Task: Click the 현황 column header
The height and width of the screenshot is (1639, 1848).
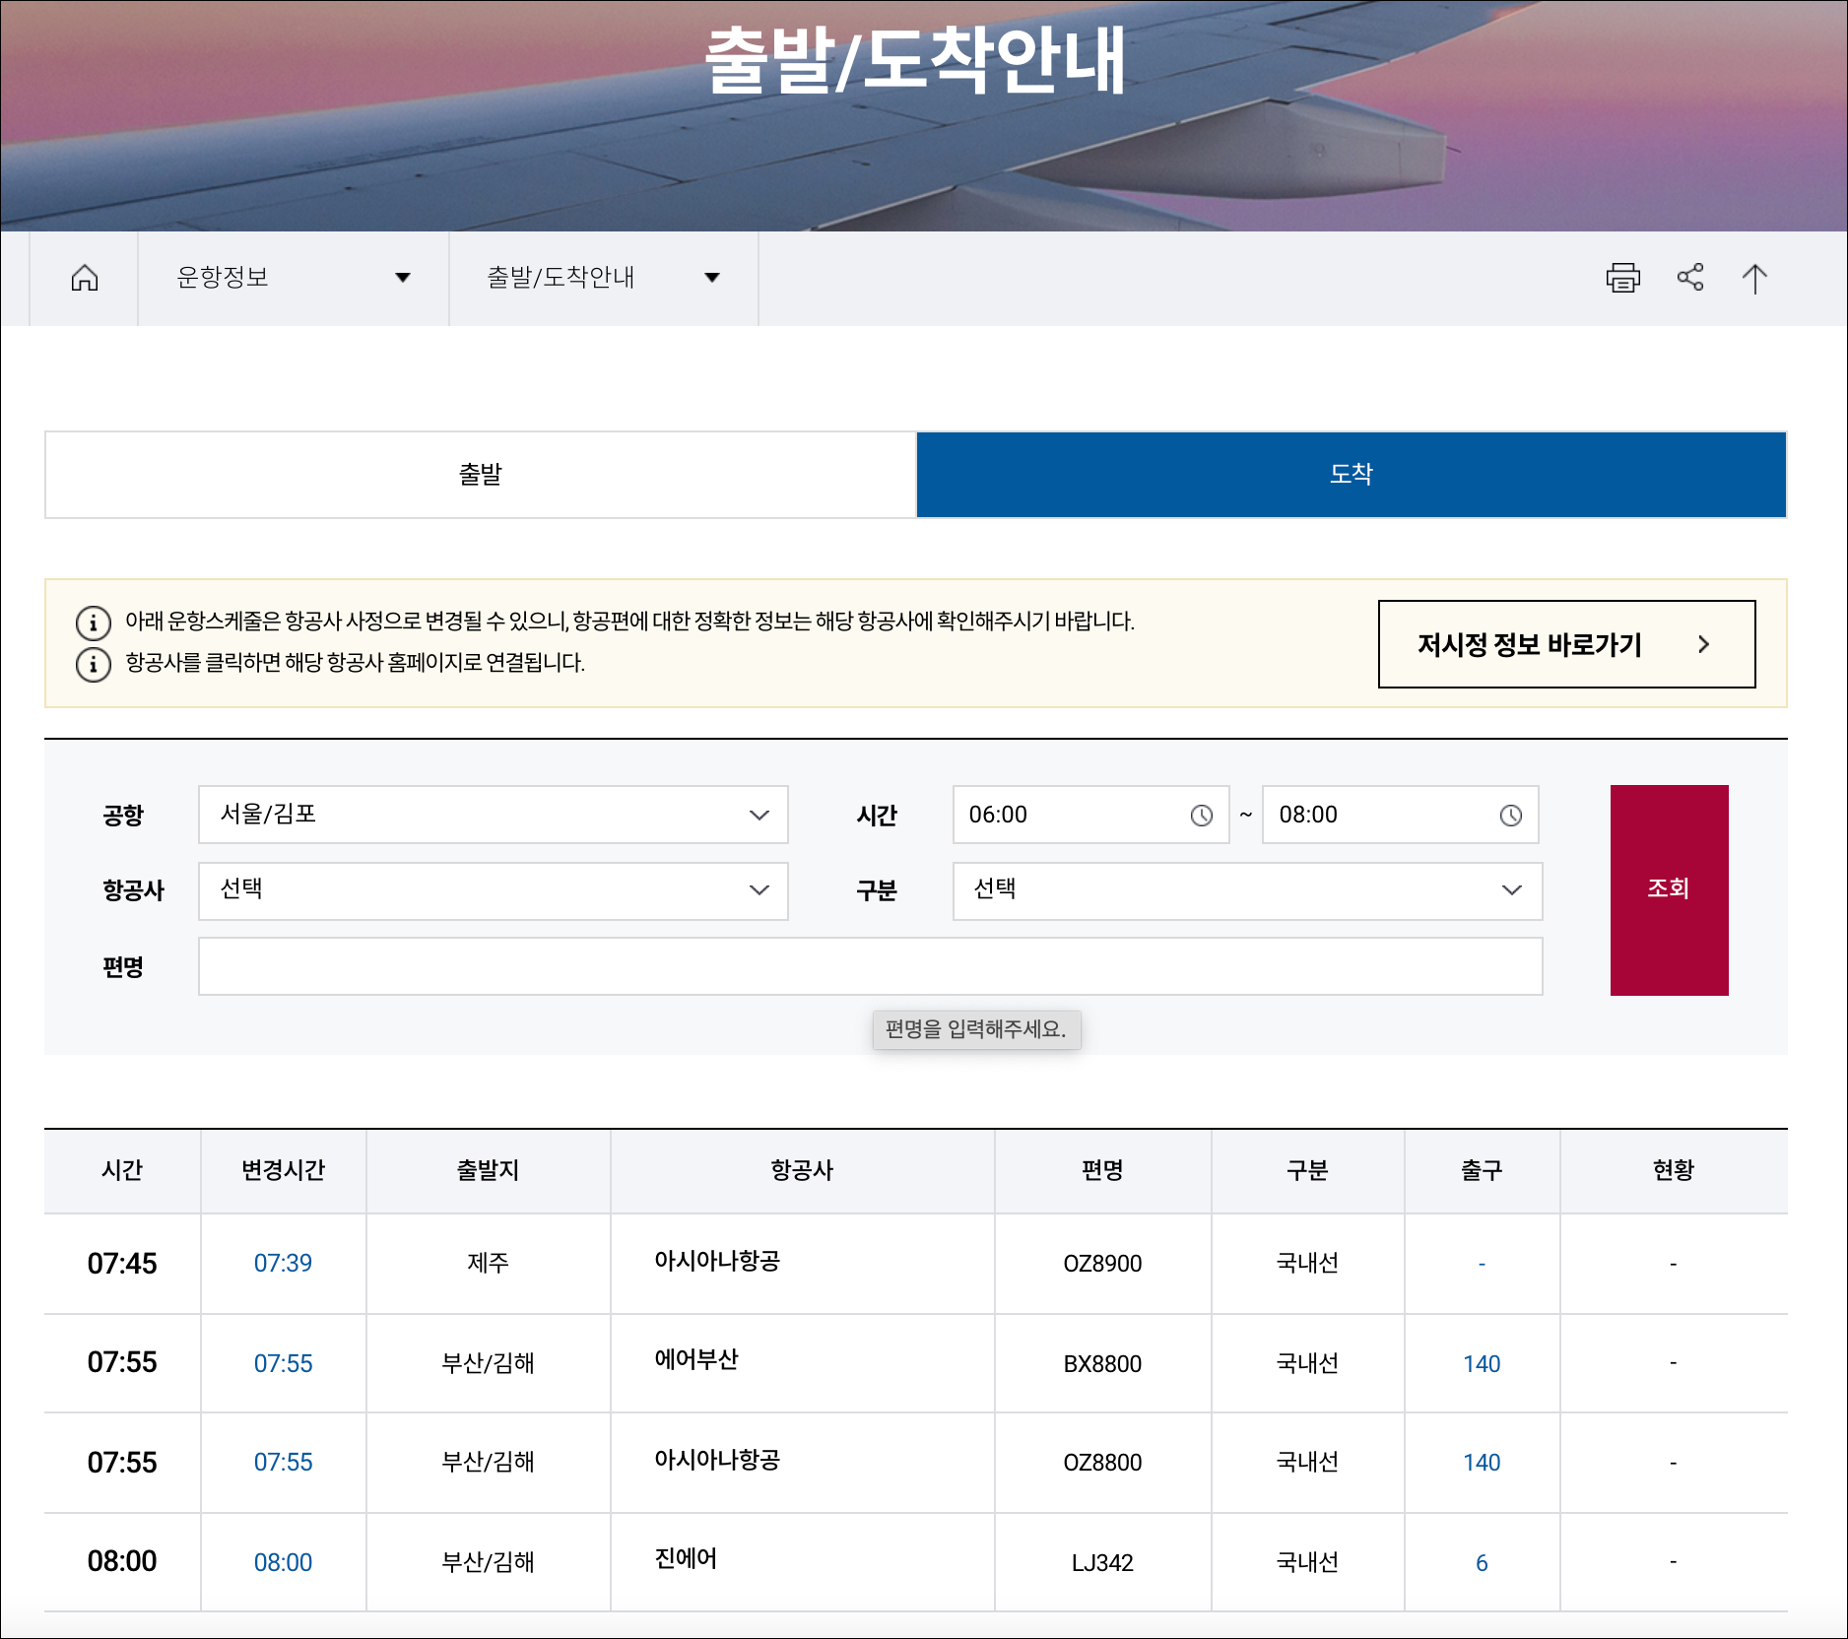Action: tap(1673, 1170)
